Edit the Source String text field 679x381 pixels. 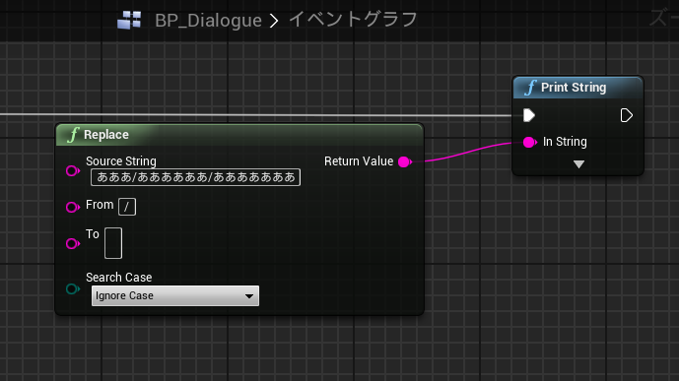point(195,177)
